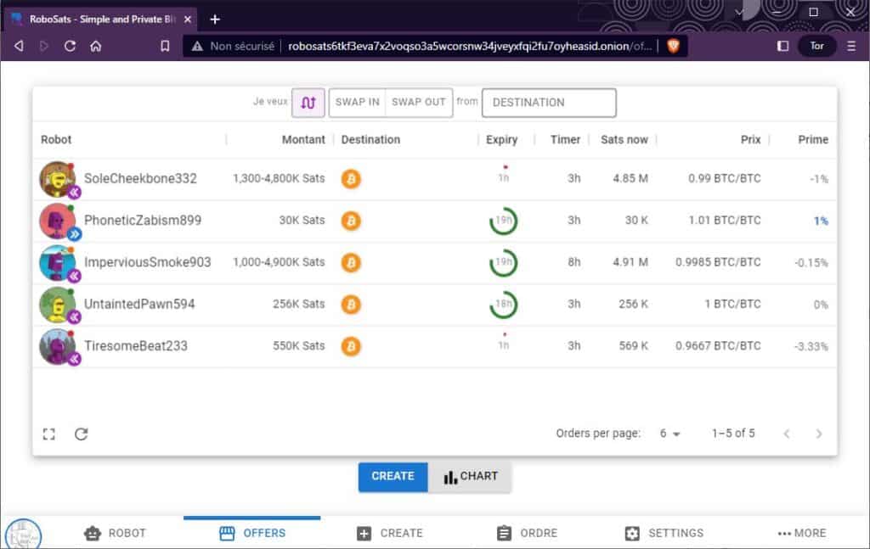Open the browser hamburger menu
Image resolution: width=870 pixels, height=549 pixels.
851,46
